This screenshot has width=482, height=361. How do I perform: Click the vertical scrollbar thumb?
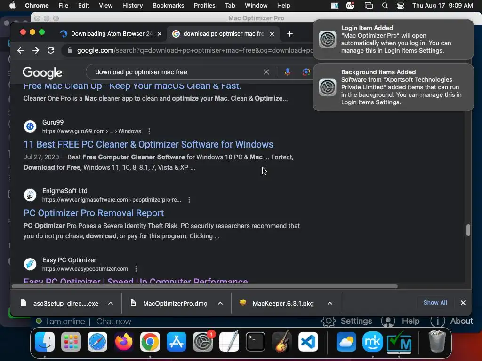click(468, 230)
